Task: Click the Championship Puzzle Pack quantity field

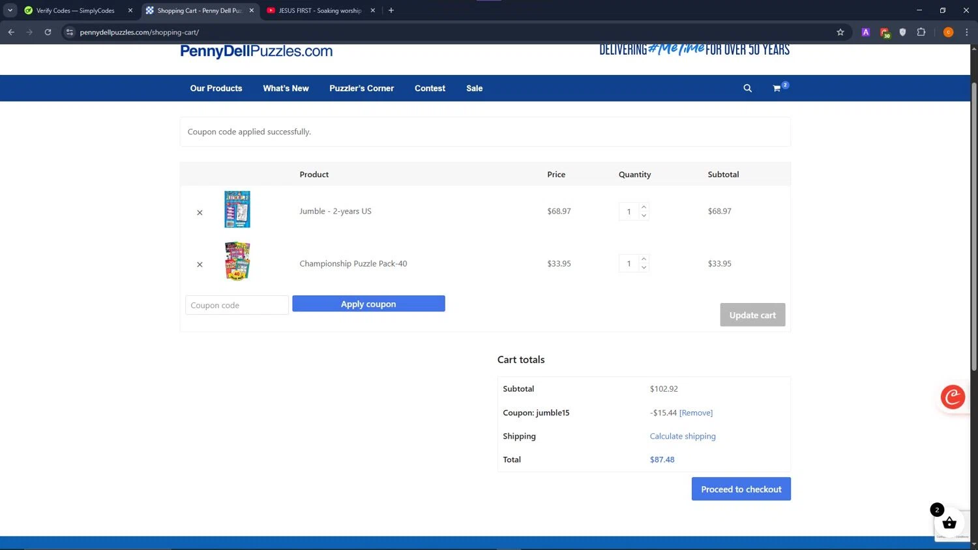Action: point(629,263)
